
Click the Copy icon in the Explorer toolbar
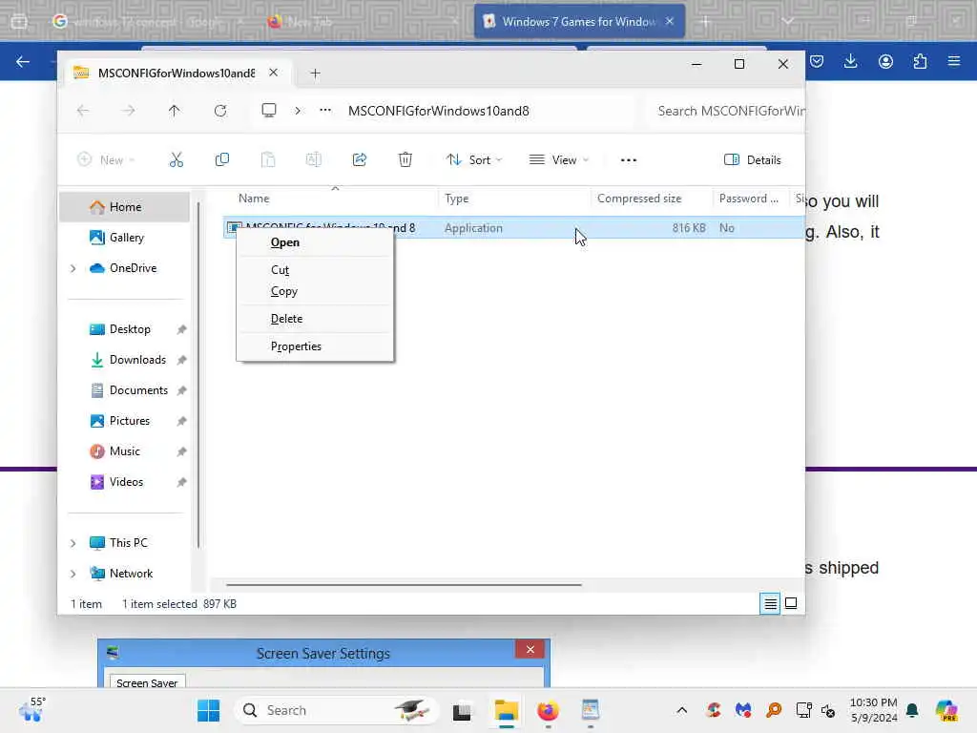[221, 160]
